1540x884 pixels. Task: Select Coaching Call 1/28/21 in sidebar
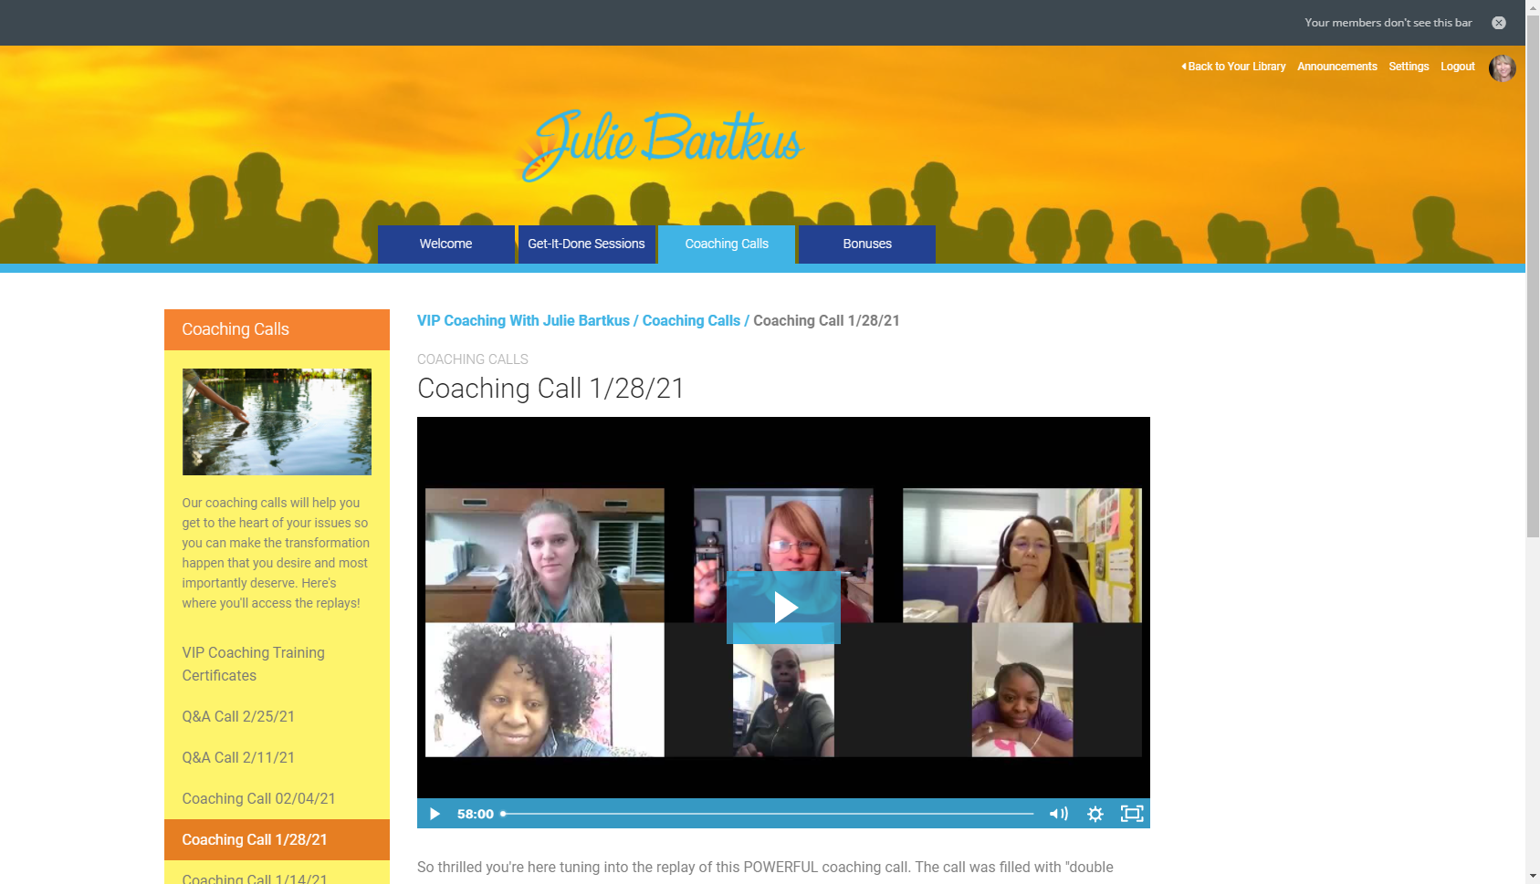[277, 840]
